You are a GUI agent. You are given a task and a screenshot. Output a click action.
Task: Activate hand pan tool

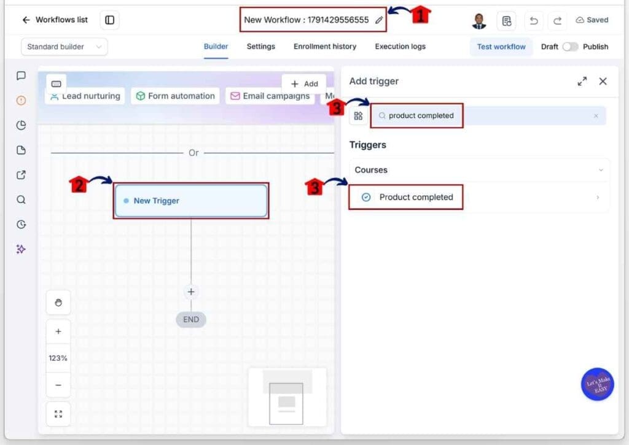coord(58,303)
